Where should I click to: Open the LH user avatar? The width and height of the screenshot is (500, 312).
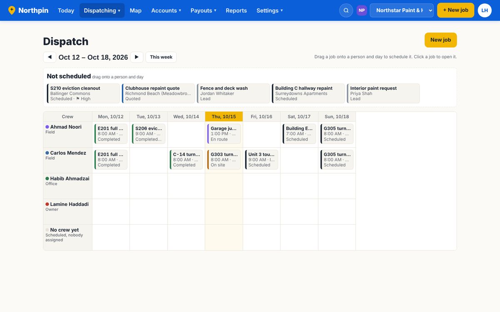(485, 10)
